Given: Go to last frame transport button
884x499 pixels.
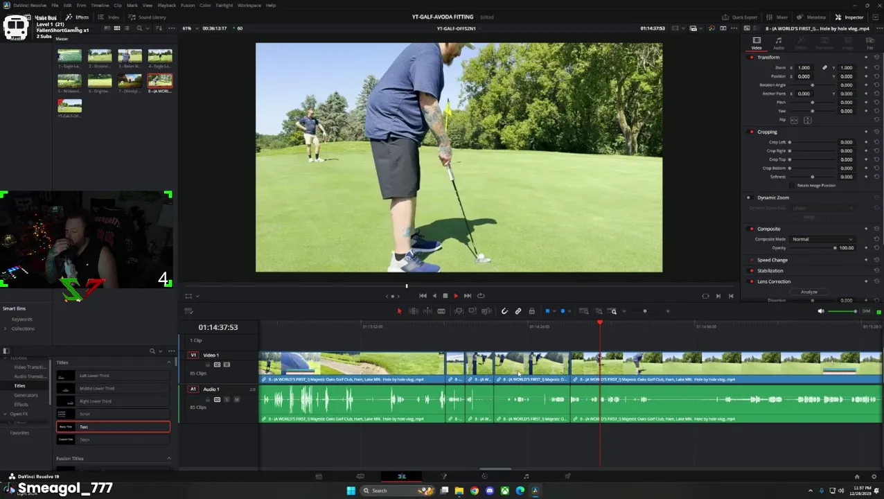Looking at the screenshot, I should click(x=468, y=296).
